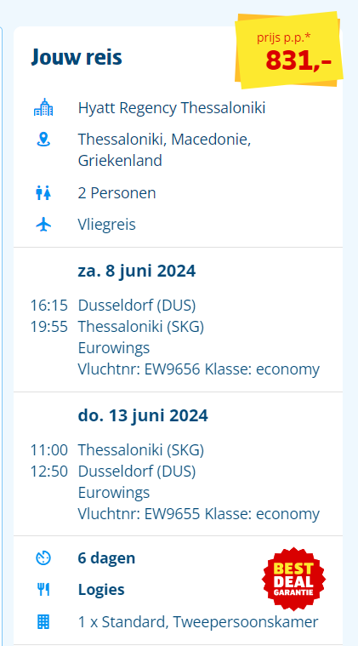Select flight number EW9656 line
358x646 pixels.
coord(199,369)
